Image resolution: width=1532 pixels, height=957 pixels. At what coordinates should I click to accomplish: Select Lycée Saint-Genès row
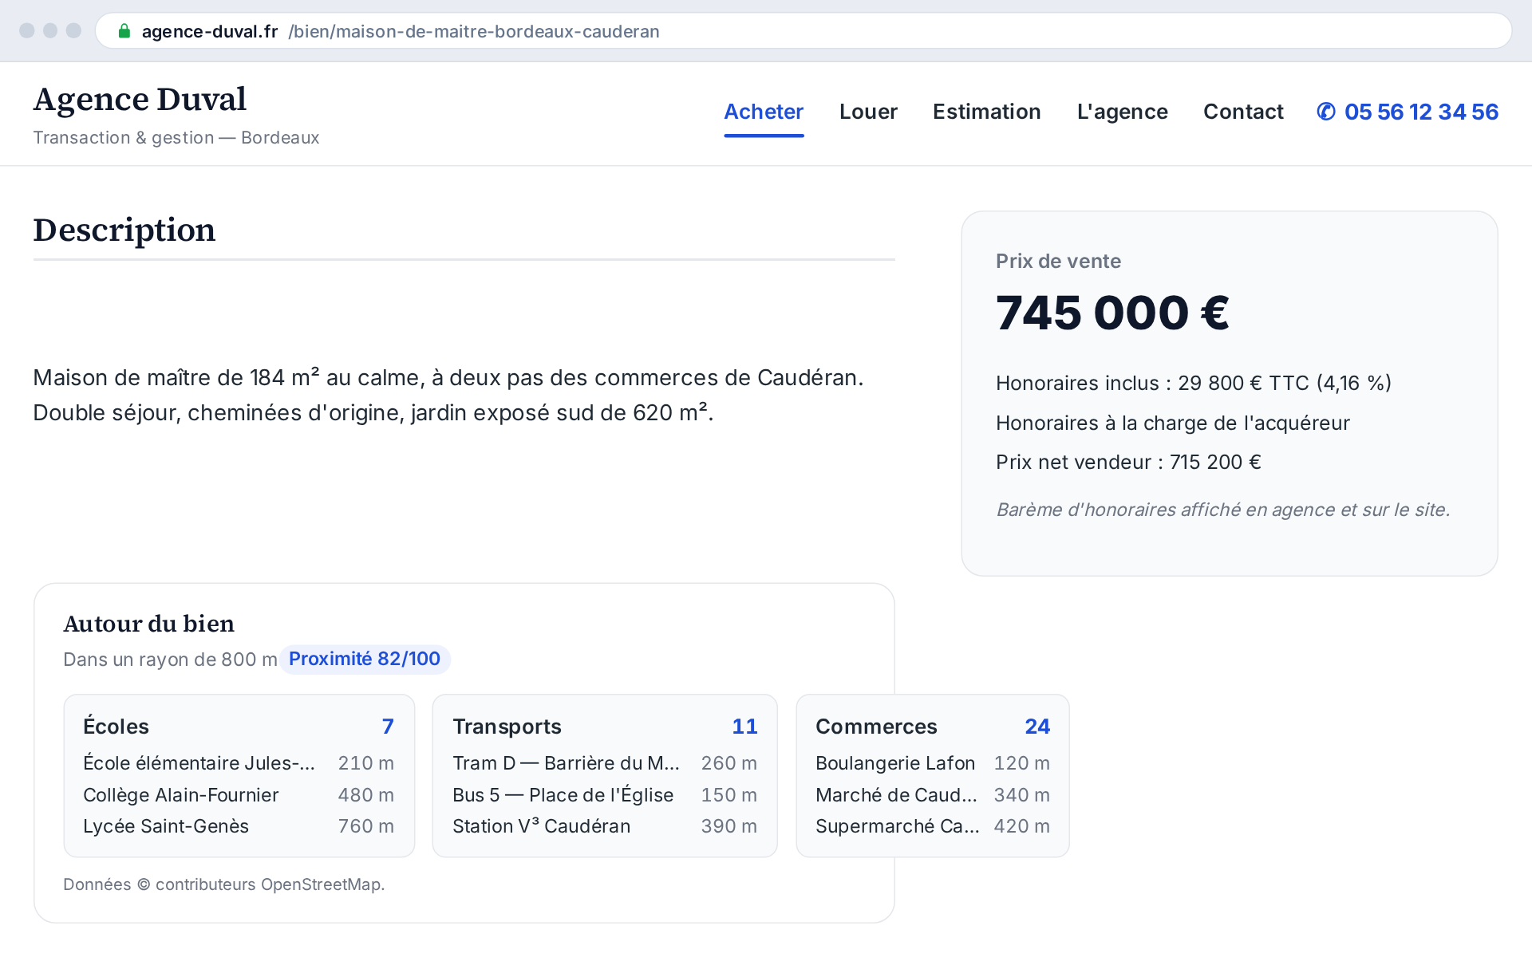[239, 826]
